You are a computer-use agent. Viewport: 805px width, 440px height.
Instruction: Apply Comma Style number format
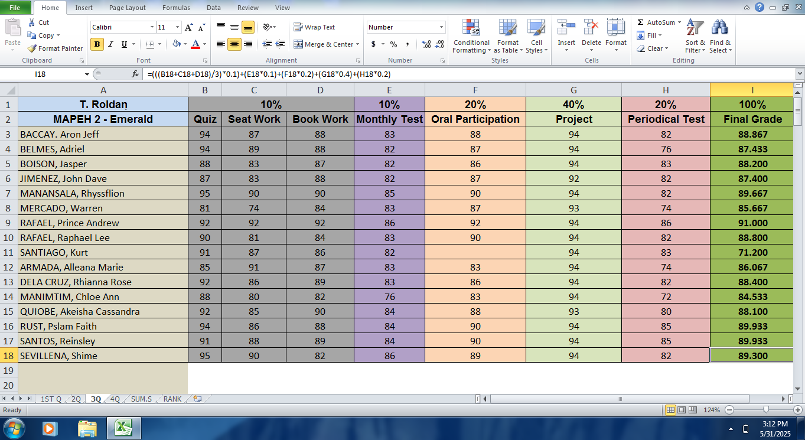click(407, 44)
